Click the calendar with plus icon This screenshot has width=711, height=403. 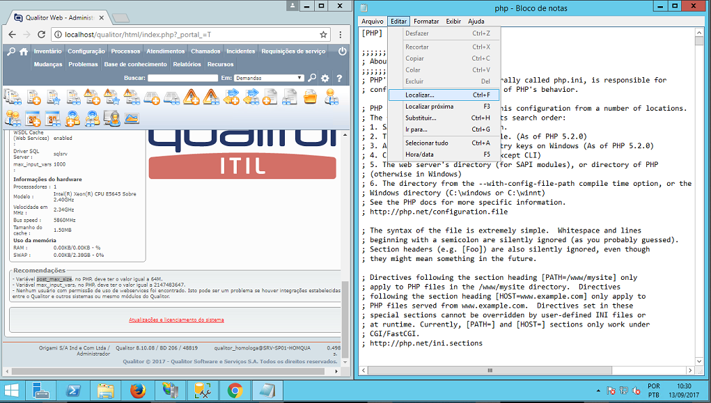click(33, 118)
